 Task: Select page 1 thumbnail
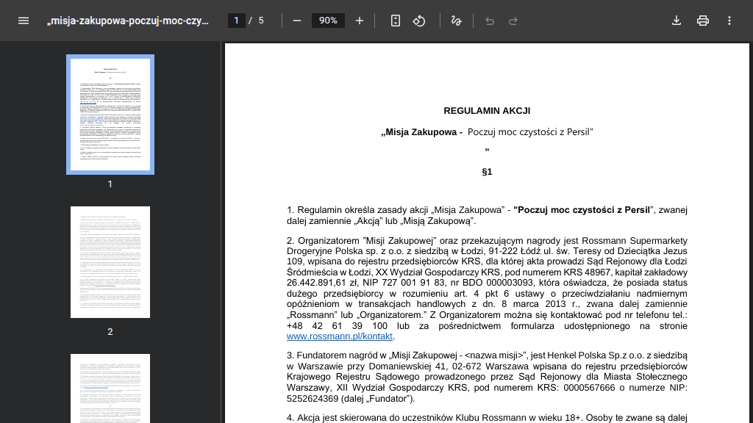[x=110, y=115]
